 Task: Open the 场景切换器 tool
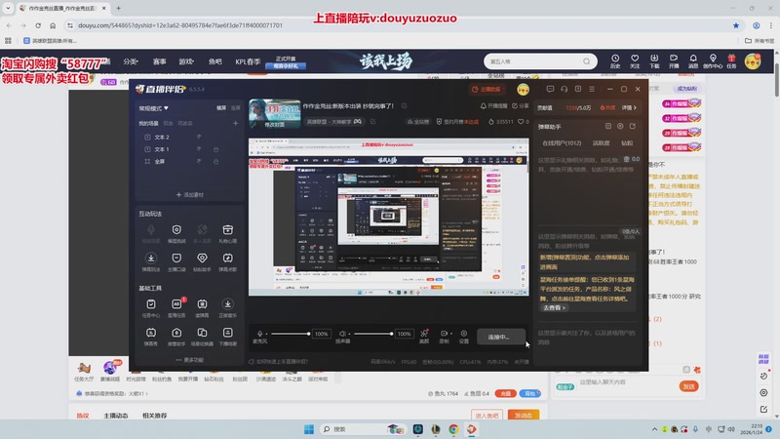(x=202, y=337)
